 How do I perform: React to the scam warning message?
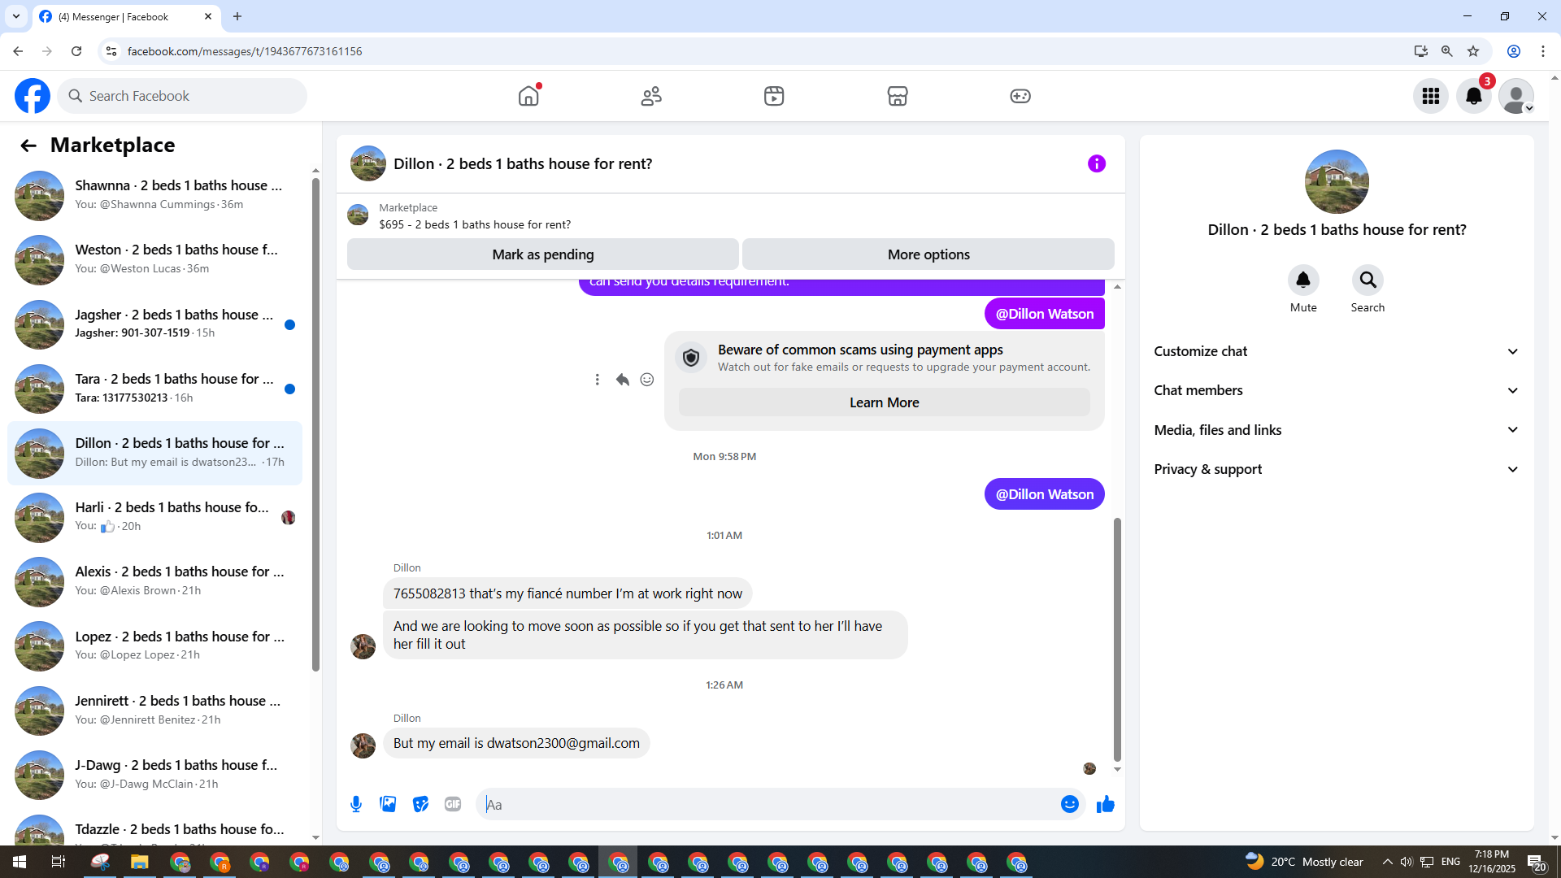[x=647, y=380]
